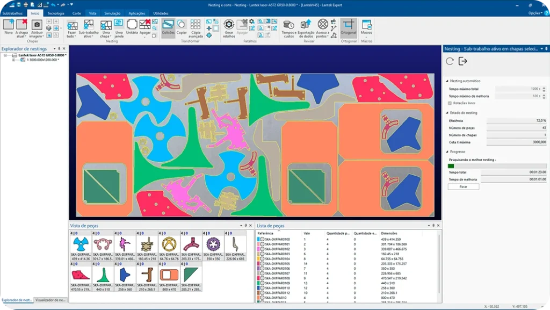Enable the Rotações livres checkbox
The height and width of the screenshot is (310, 550).
(x=450, y=103)
